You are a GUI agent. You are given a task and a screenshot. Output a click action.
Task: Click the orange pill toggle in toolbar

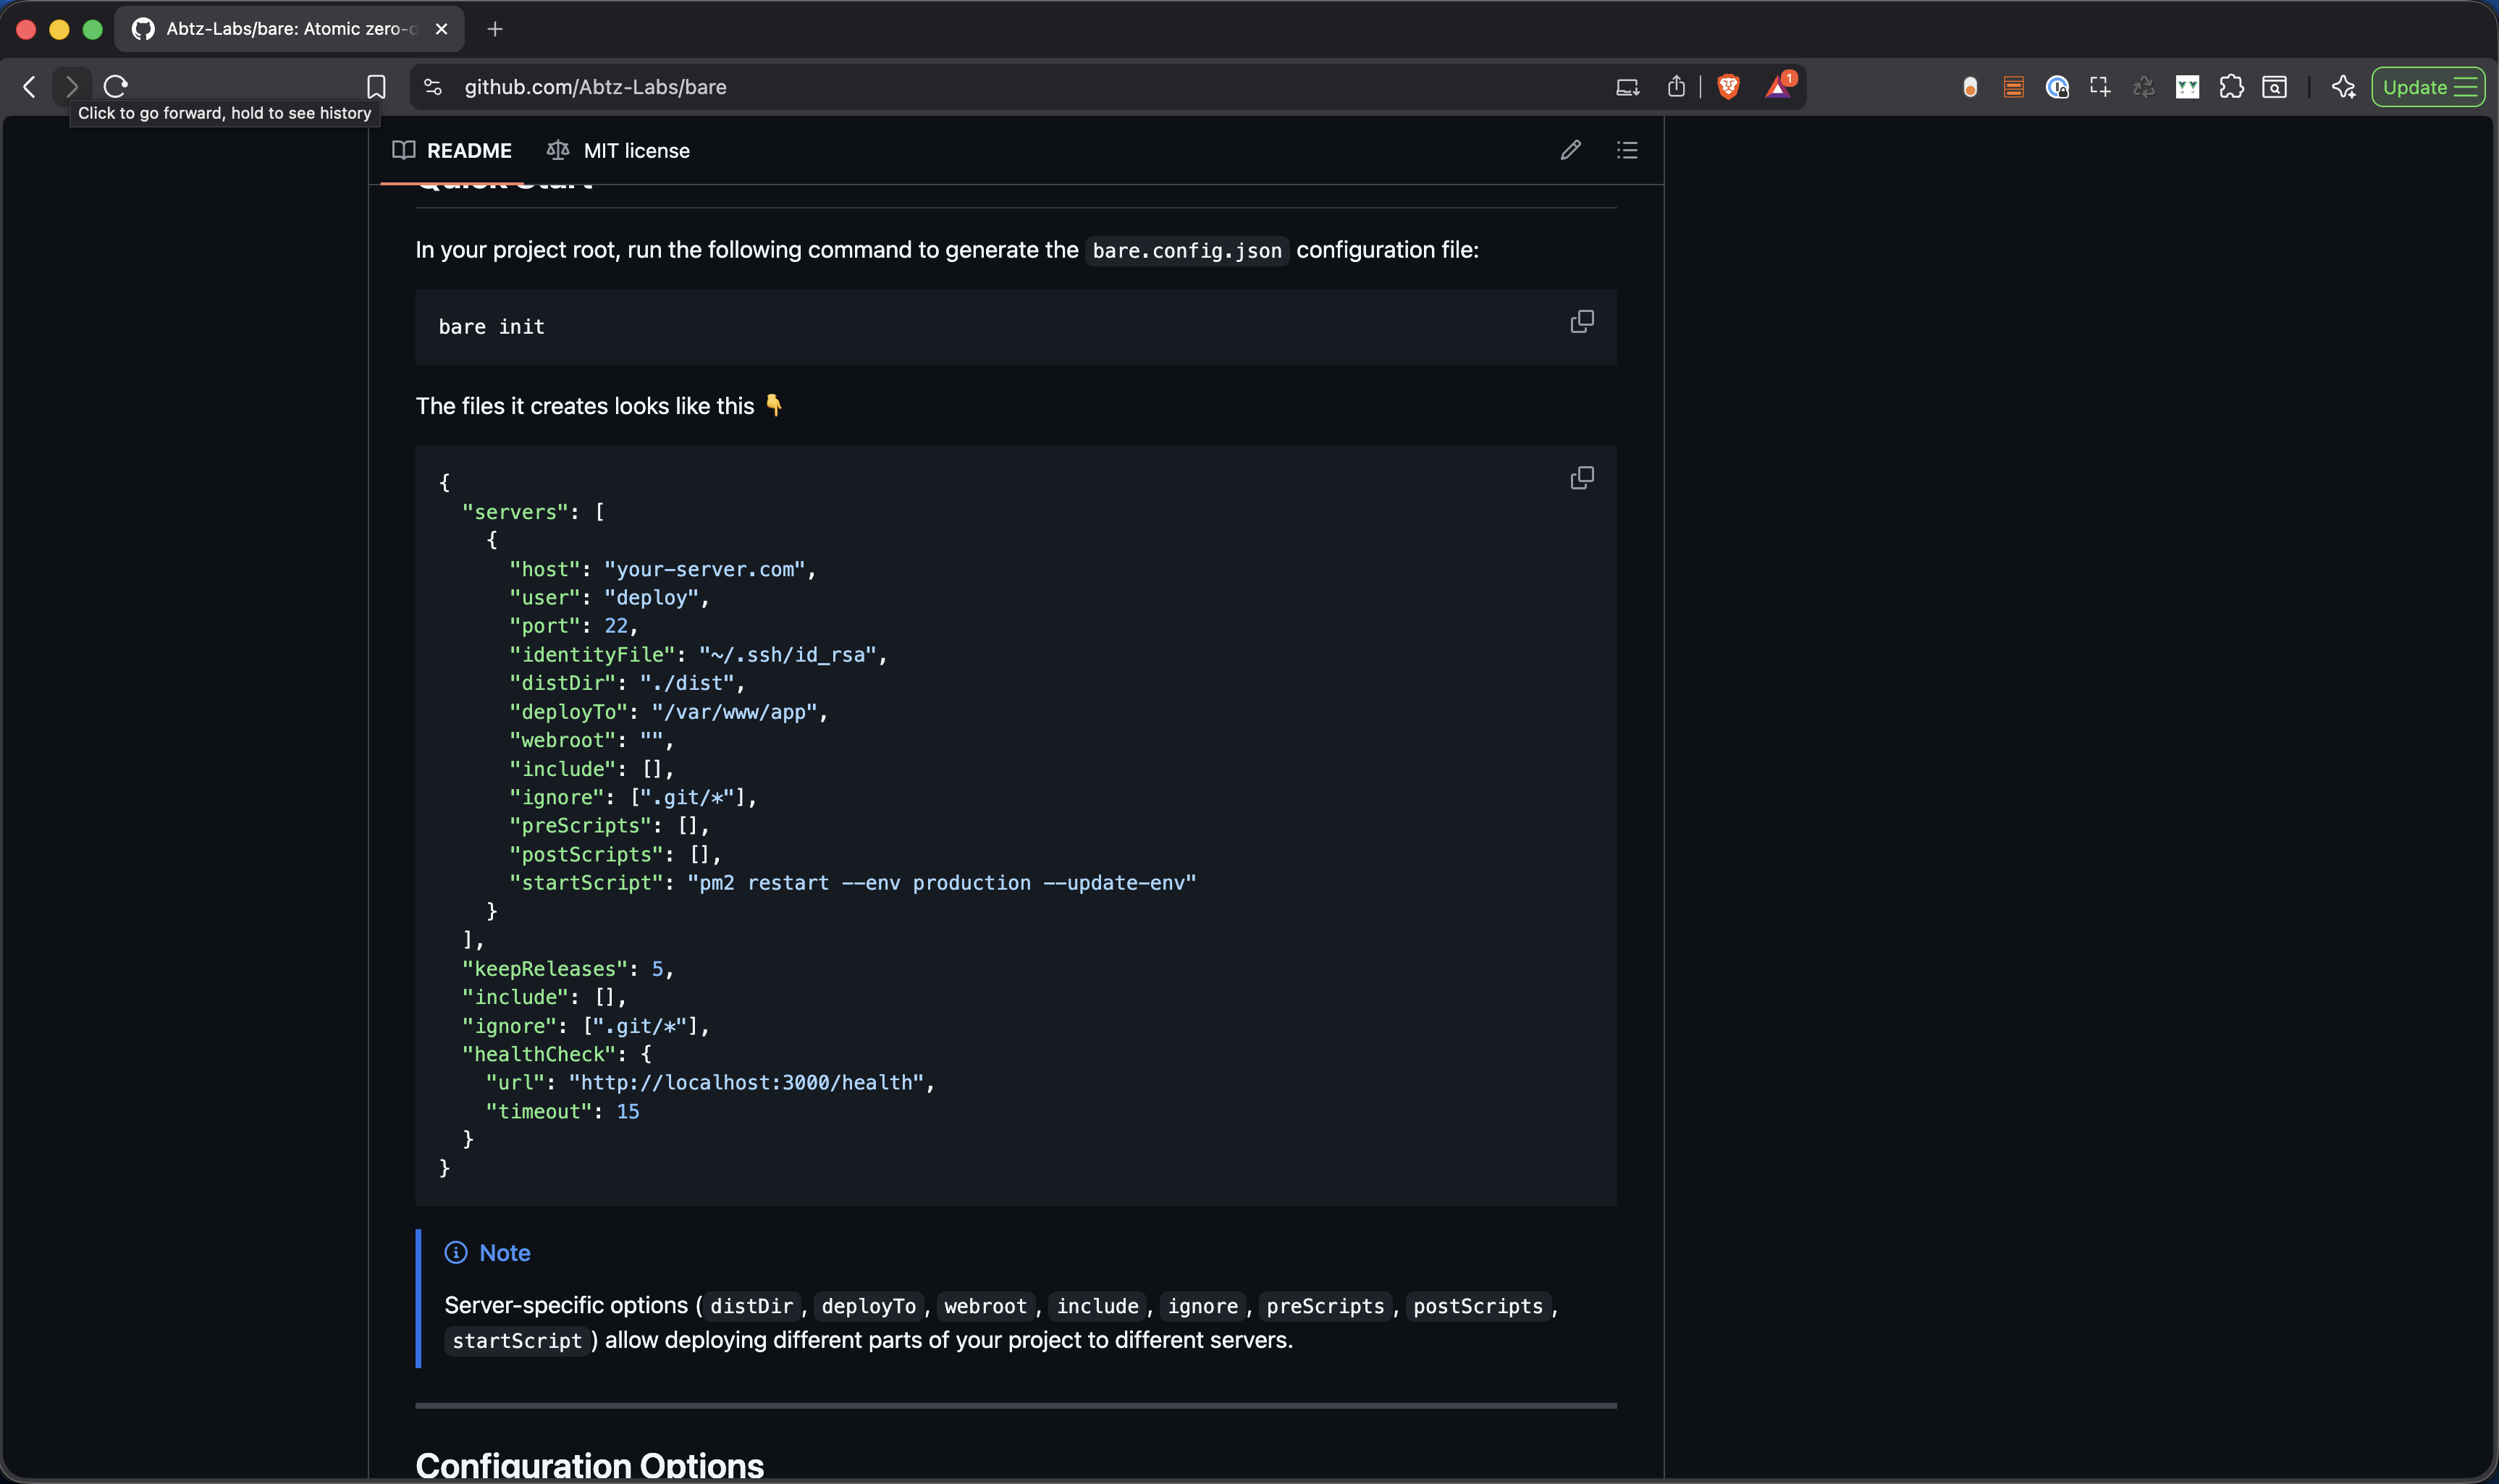[x=1970, y=87]
